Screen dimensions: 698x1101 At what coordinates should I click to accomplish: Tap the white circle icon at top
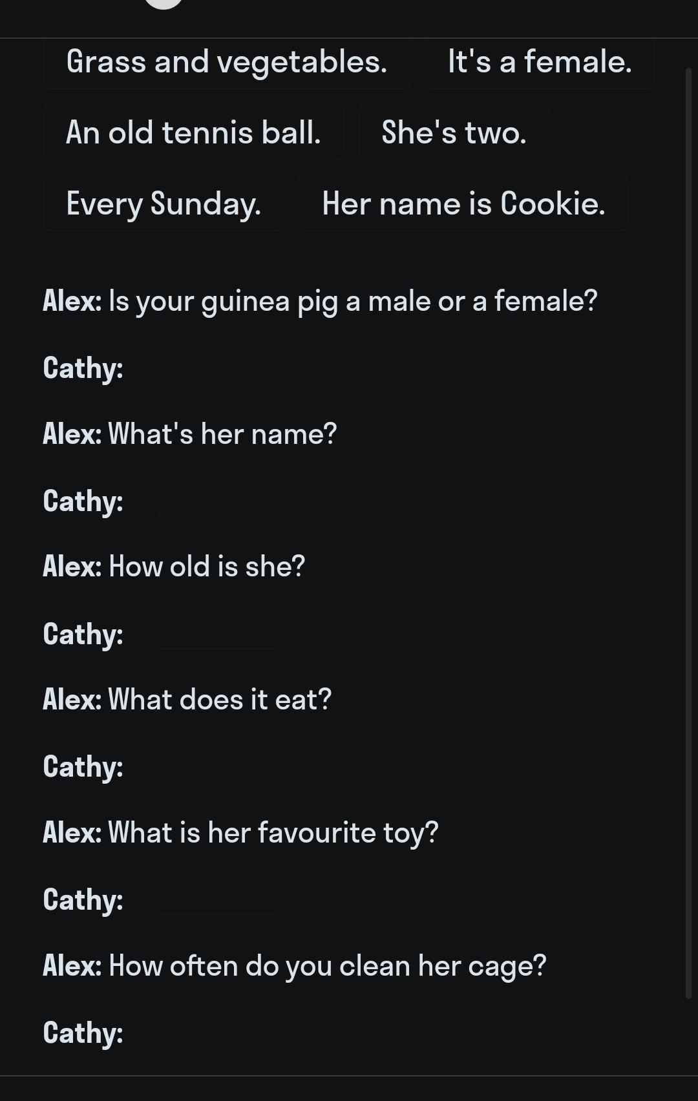click(164, 3)
